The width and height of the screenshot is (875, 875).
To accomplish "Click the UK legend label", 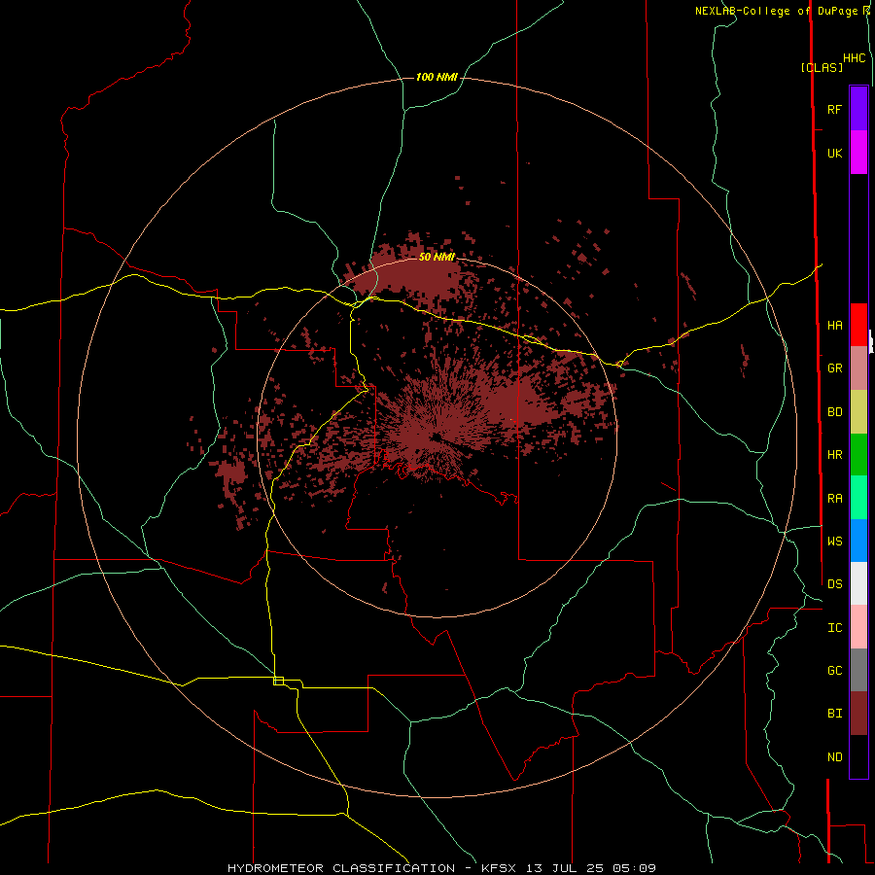I will tap(834, 154).
